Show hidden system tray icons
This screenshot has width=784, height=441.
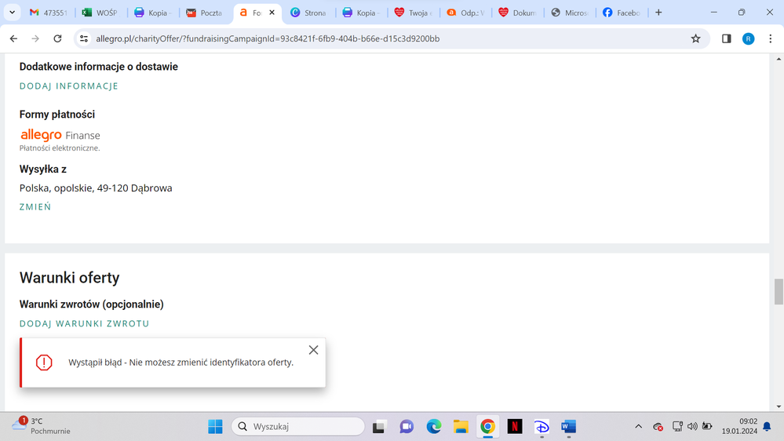[x=638, y=426]
